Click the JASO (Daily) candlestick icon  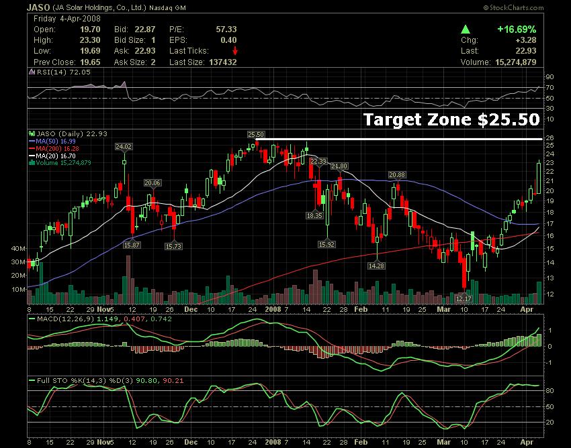click(x=32, y=134)
